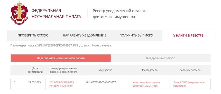This screenshot has width=221, height=94.
Task: Click the Дата регистрации column header
Action: pos(35,70)
